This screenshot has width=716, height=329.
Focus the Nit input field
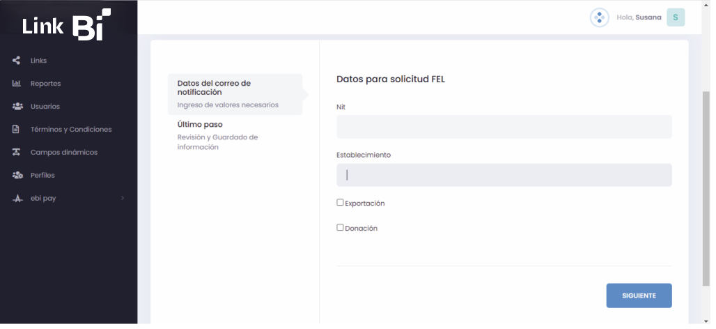tap(504, 127)
